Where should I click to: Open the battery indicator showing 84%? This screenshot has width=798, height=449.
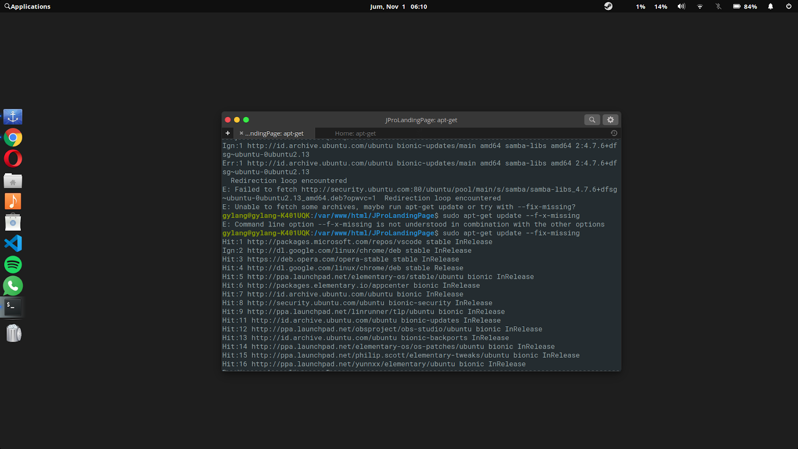tap(745, 6)
